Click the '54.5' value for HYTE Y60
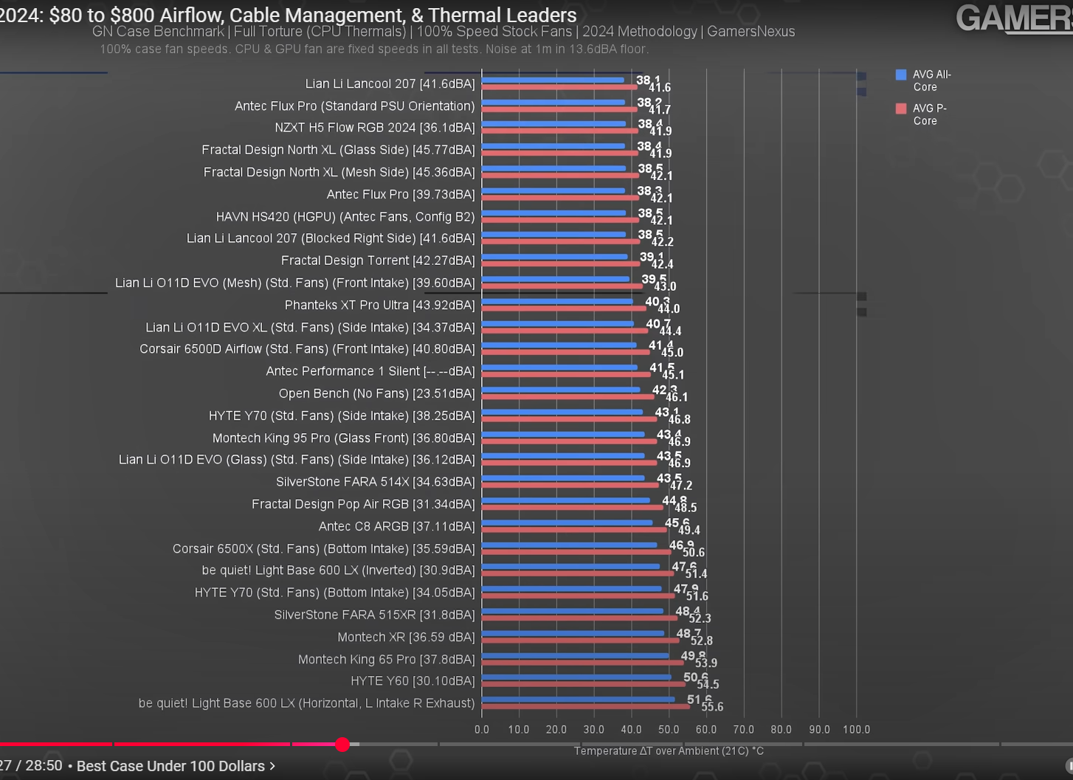Viewport: 1073px width, 780px height. [x=708, y=685]
